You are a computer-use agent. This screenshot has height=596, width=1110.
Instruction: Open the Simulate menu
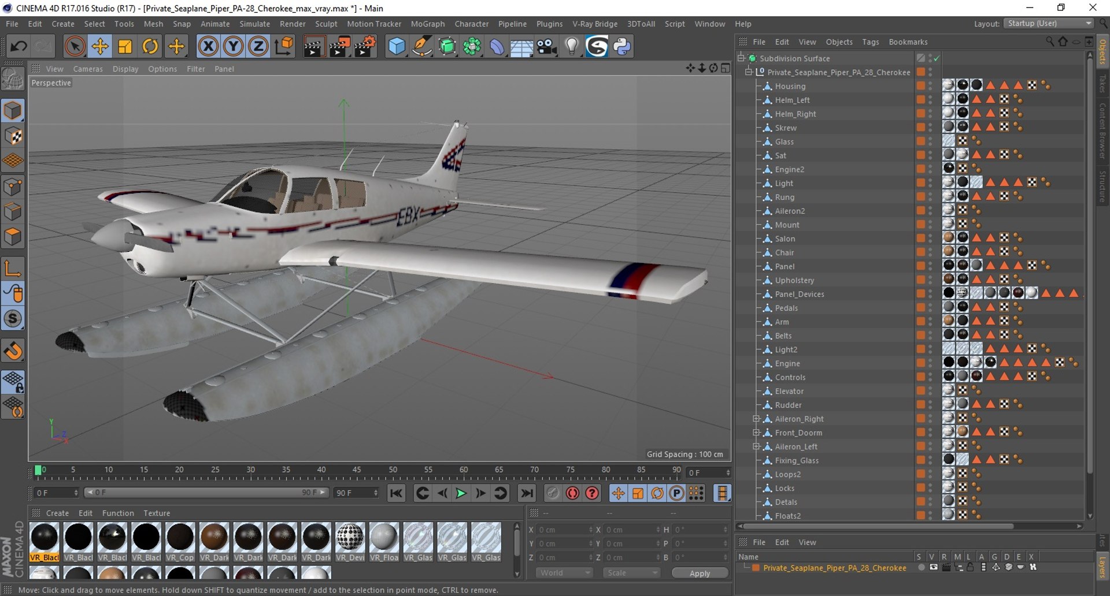click(255, 24)
